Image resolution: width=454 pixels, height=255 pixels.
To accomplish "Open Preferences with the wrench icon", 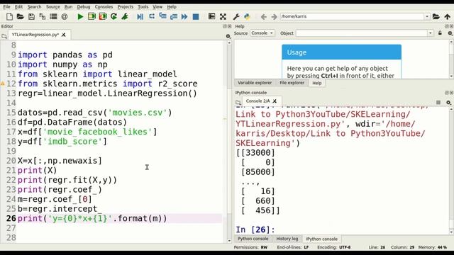I will (236, 17).
